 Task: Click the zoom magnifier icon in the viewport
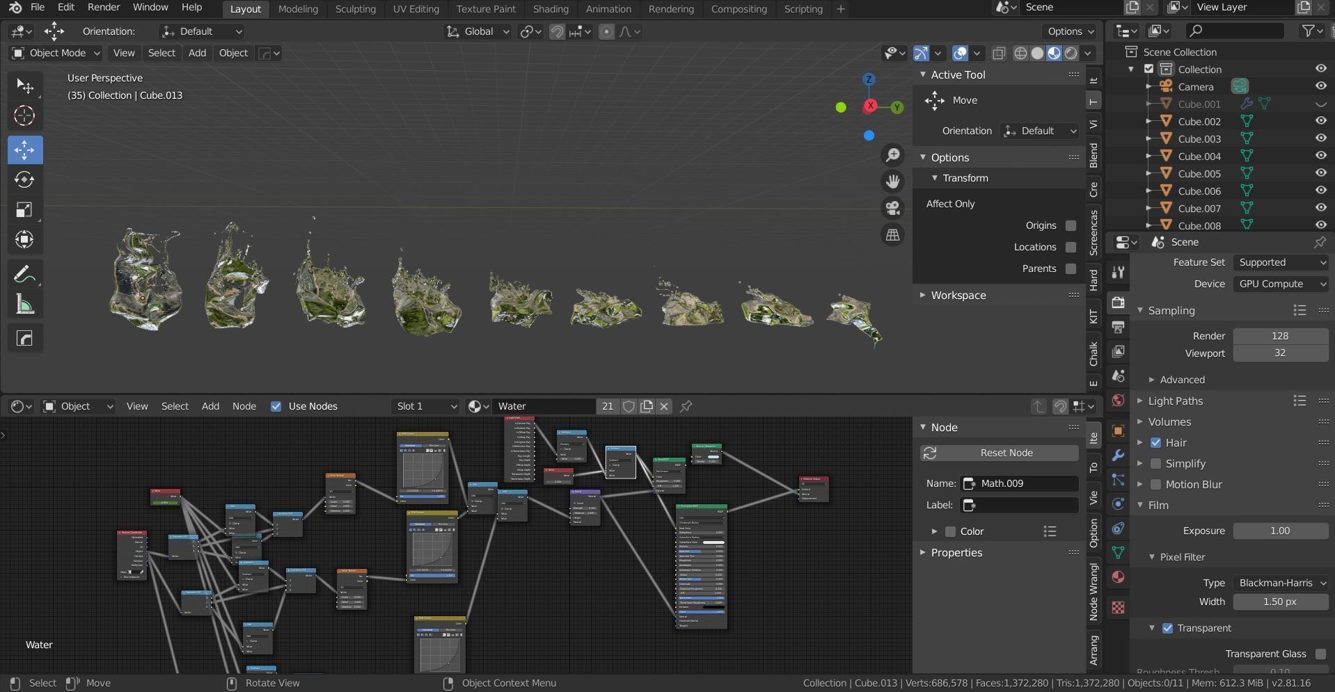[x=893, y=154]
